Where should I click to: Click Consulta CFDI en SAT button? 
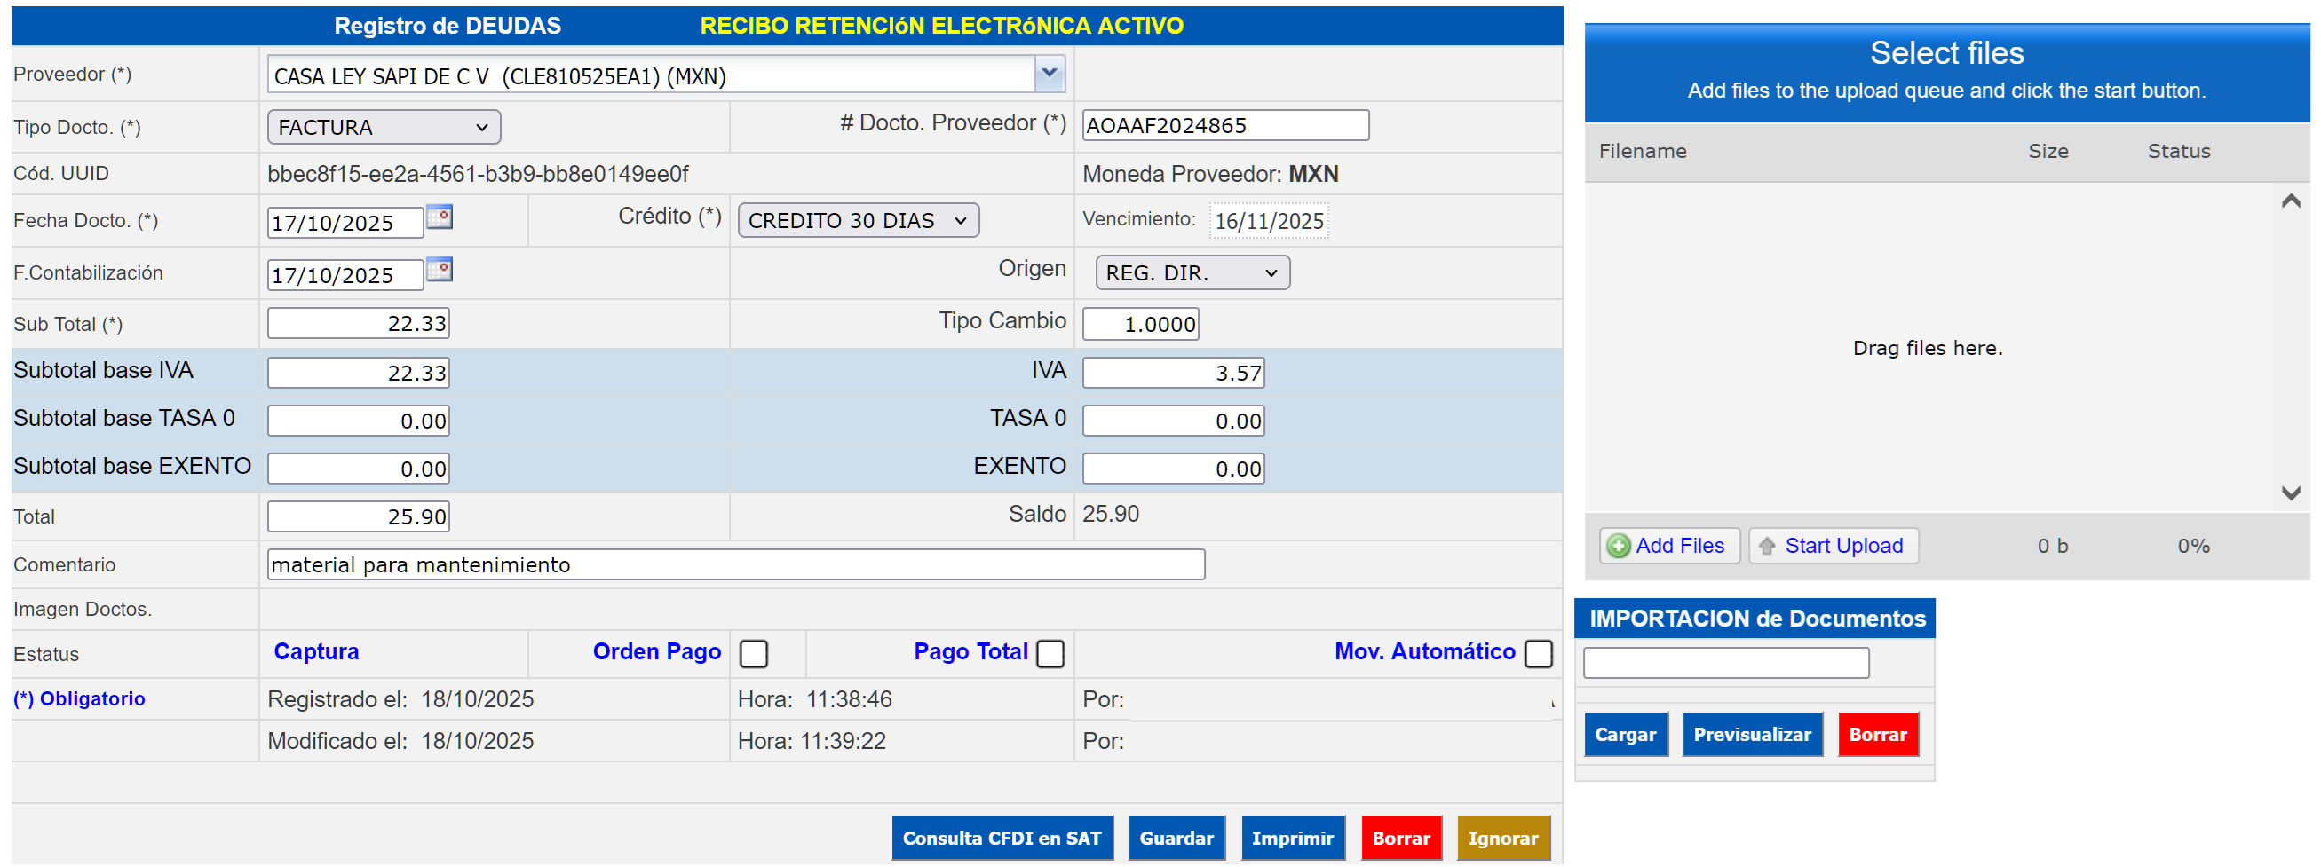pos(1002,839)
